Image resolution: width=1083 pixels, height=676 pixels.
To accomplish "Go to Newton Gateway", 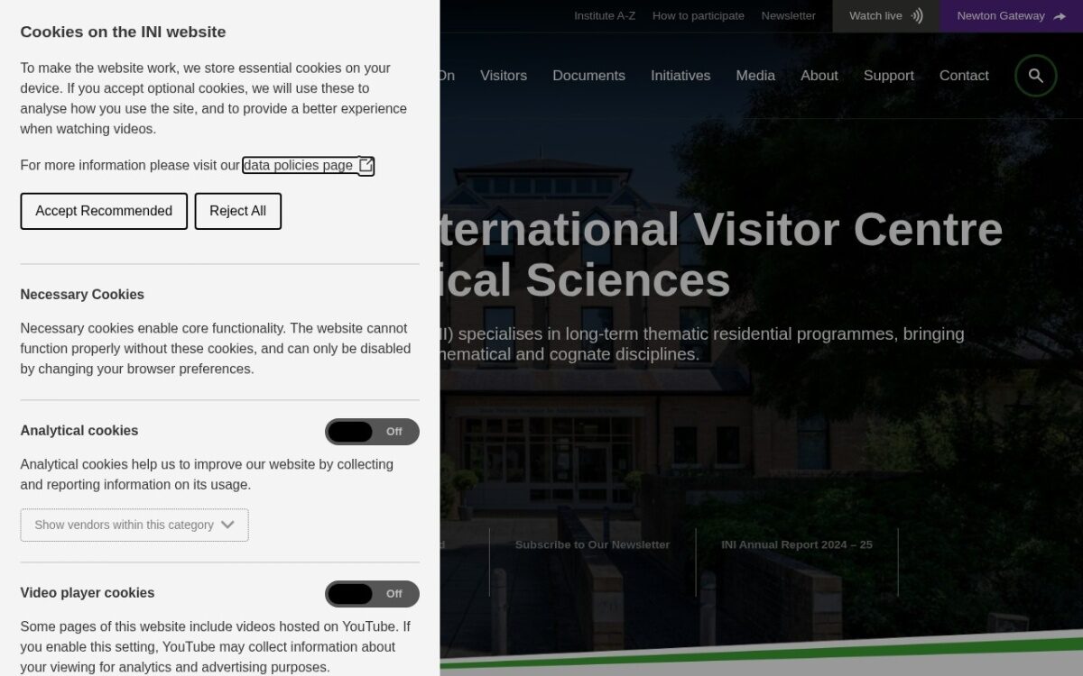I will coord(1012,16).
